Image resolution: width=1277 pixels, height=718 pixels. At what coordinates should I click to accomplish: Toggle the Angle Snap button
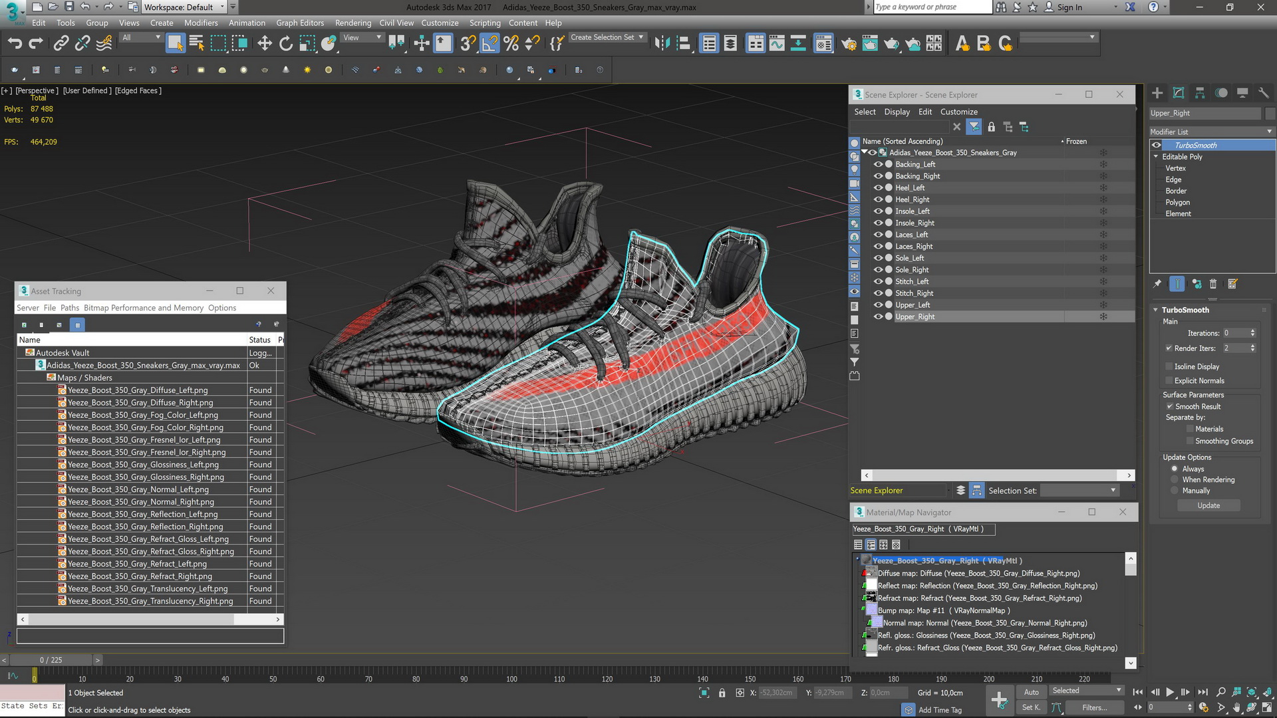(x=490, y=44)
